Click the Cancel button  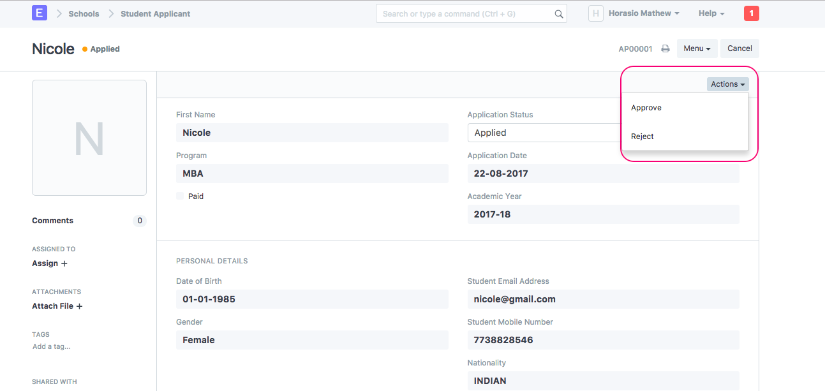point(740,48)
